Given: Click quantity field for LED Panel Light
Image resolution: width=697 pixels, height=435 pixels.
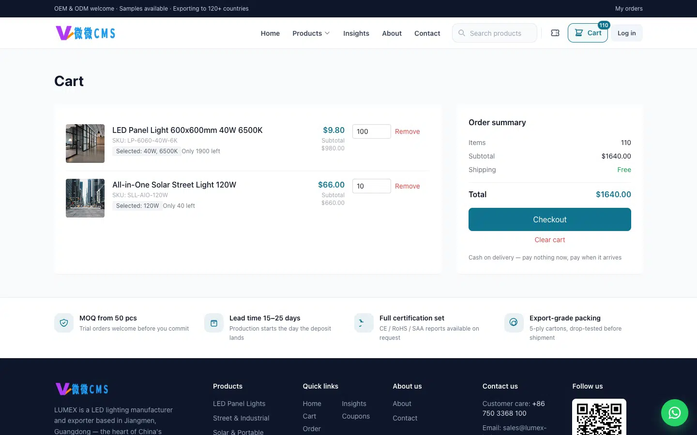Looking at the screenshot, I should point(372,131).
